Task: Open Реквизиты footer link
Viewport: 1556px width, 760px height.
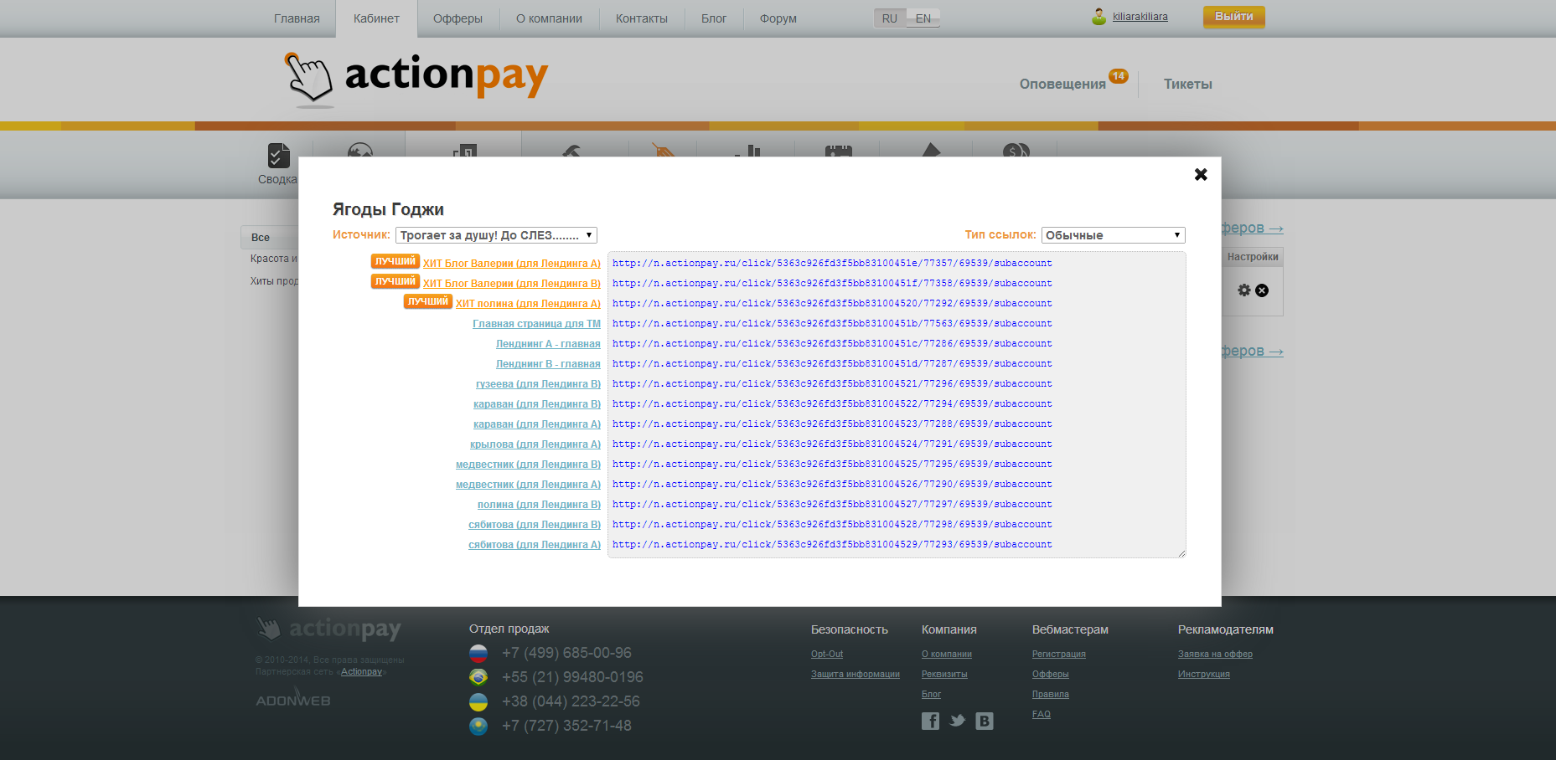Action: (x=944, y=675)
